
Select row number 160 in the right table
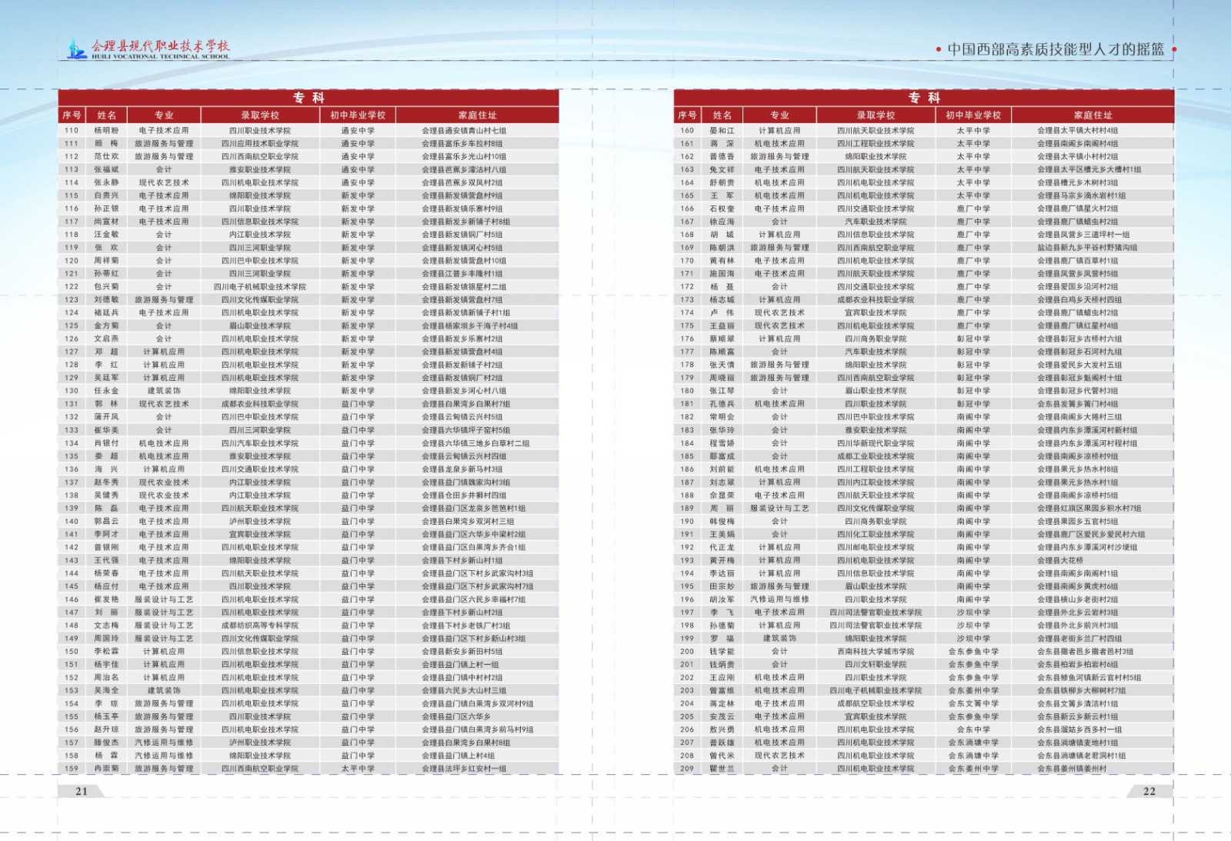[687, 131]
